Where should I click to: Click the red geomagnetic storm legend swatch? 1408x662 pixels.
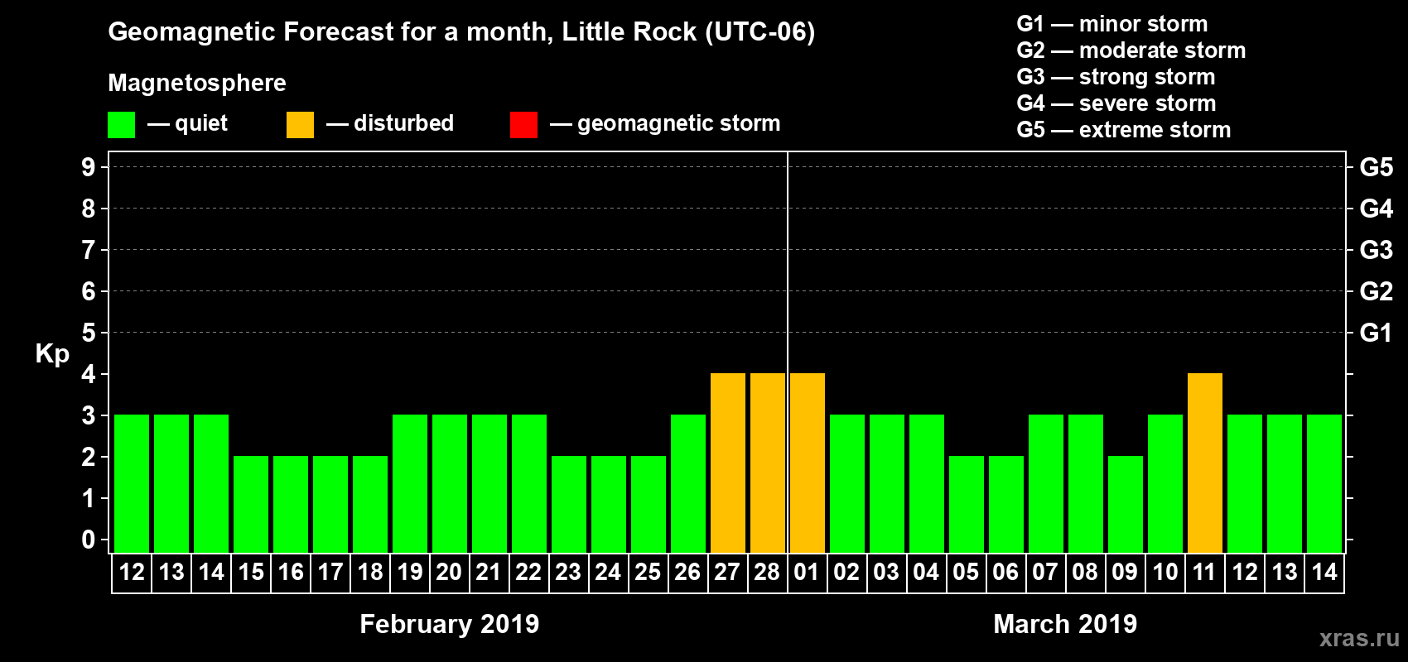524,125
